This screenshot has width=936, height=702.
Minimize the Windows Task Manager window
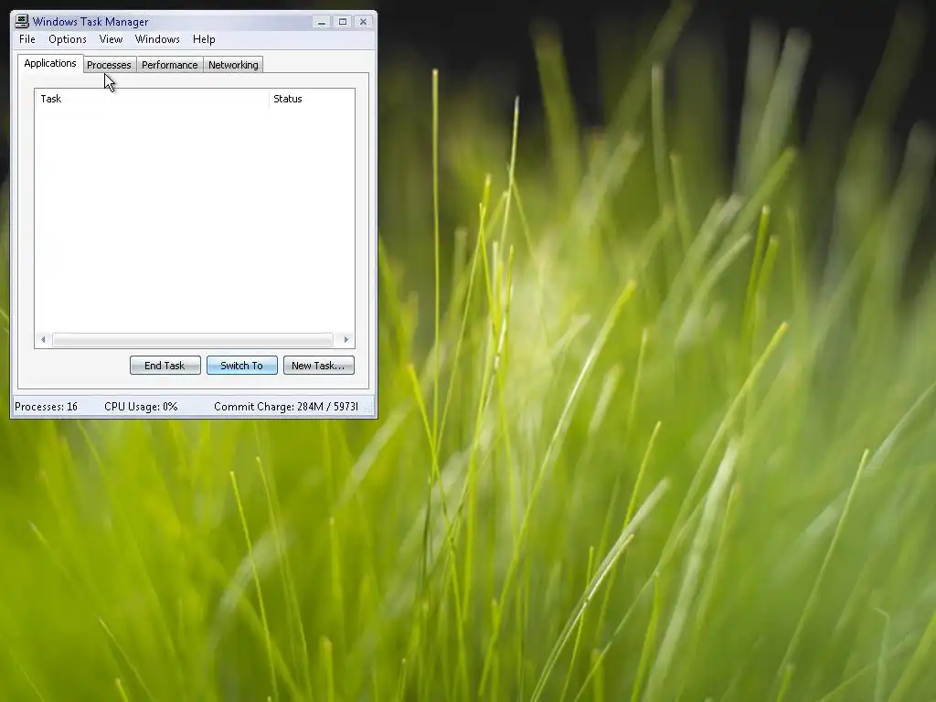tap(322, 22)
